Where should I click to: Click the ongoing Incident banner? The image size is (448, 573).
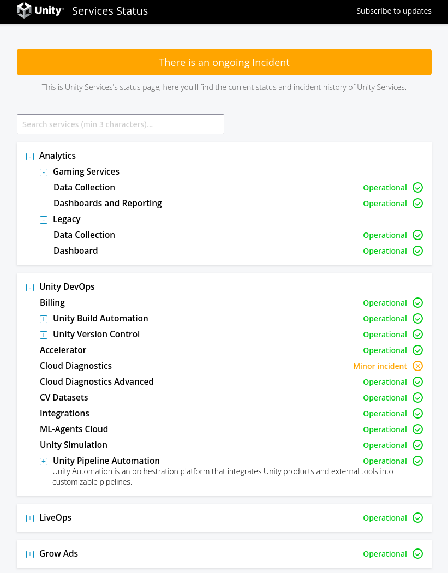tap(224, 62)
